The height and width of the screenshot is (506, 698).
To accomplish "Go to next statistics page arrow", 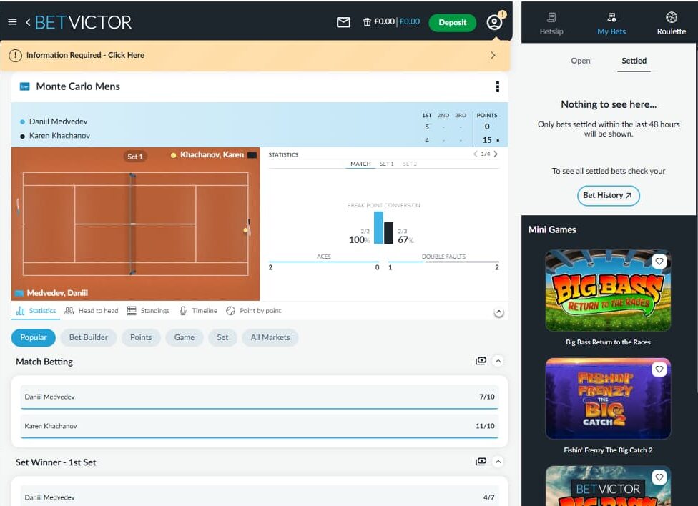I will [496, 154].
